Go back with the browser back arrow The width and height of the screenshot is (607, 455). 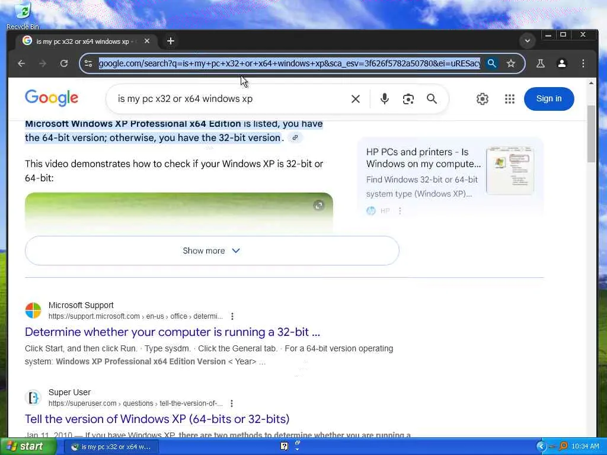tap(22, 63)
